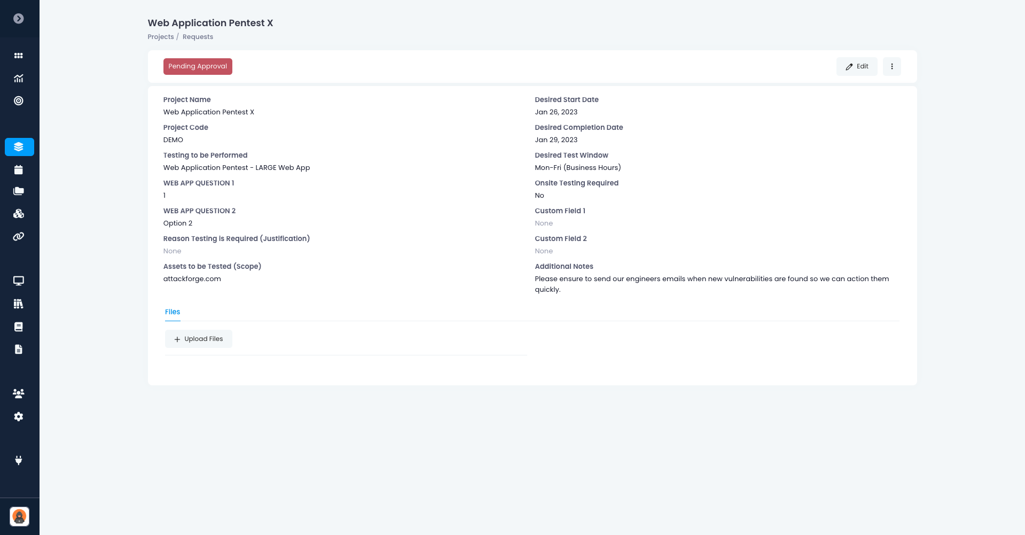Open the library books sidebar icon
This screenshot has height=535, width=1025.
pos(19,304)
